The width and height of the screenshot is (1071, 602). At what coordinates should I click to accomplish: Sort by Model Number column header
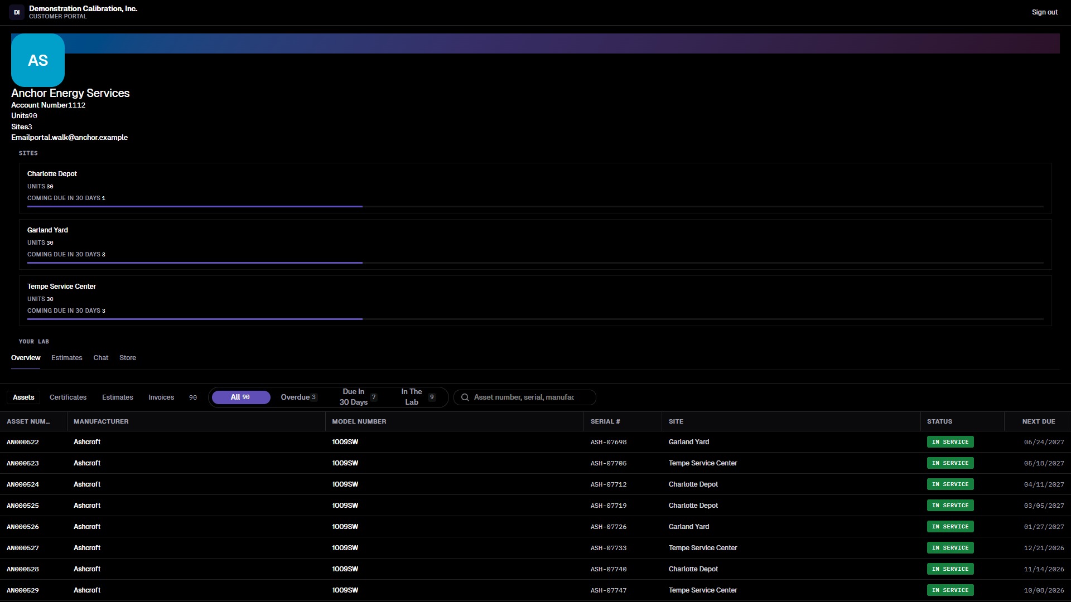[x=454, y=421]
